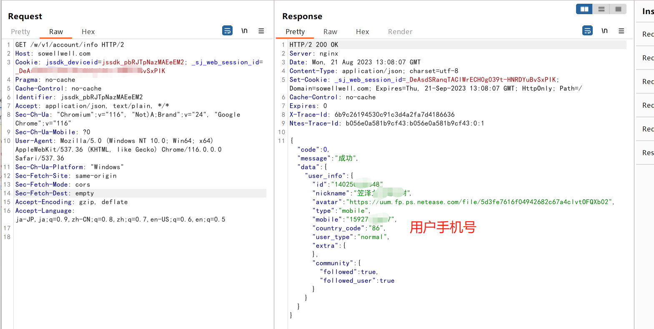Switch to combined tabbed layout view
Image resolution: width=654 pixels, height=329 pixels.
[618, 9]
